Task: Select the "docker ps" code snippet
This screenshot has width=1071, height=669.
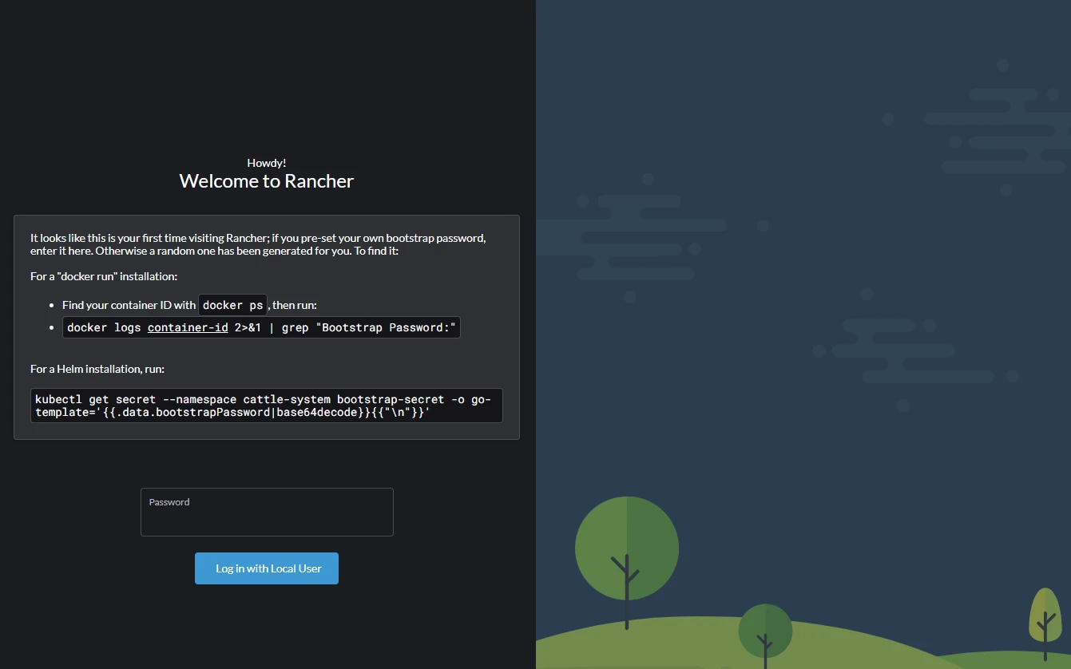Action: point(233,305)
